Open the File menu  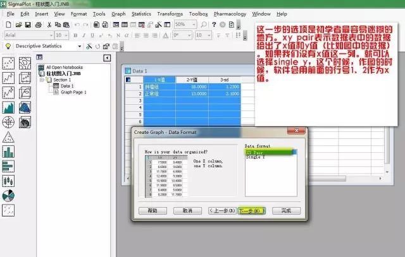pos(11,14)
